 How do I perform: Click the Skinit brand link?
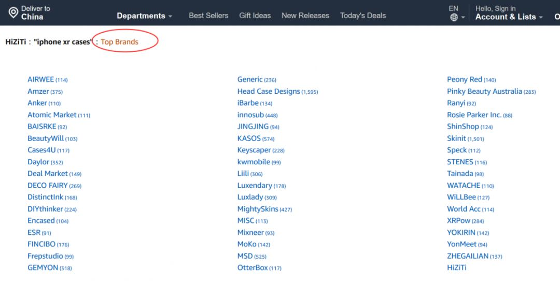click(x=456, y=138)
